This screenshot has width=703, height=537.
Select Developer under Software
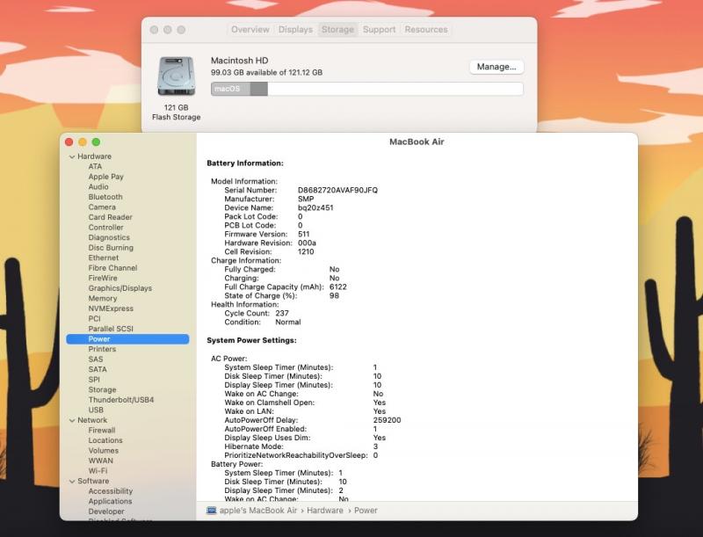[106, 512]
